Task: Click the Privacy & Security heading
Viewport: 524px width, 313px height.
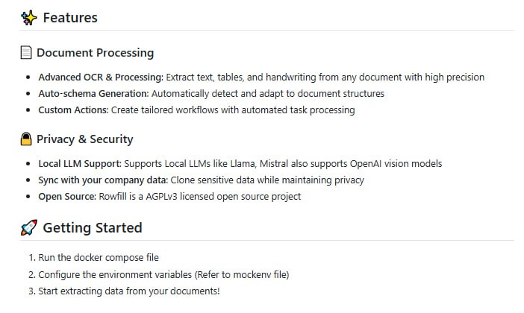Action: tap(84, 139)
